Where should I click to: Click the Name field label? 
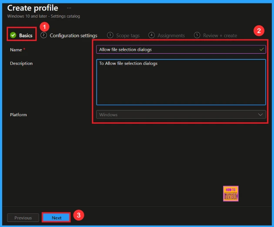16,50
